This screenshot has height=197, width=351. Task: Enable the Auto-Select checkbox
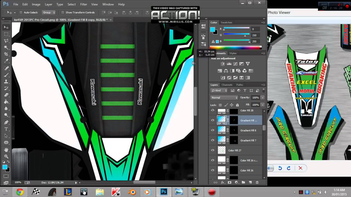tap(21, 13)
